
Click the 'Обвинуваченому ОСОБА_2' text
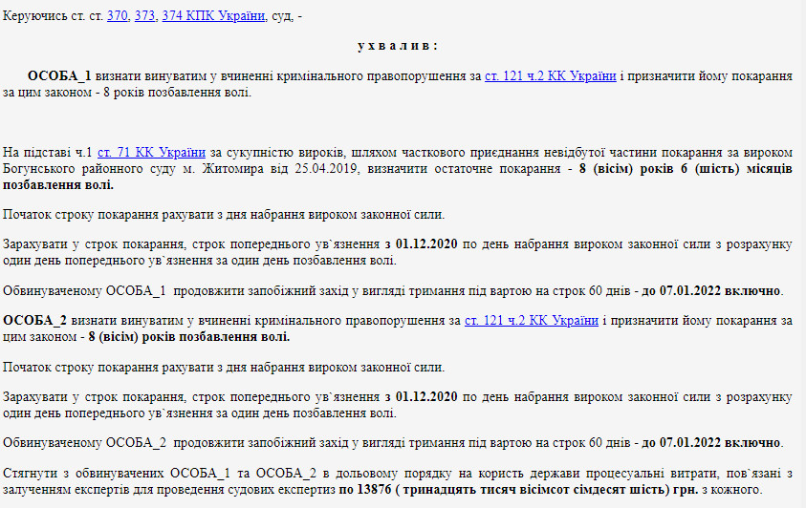[x=85, y=443]
